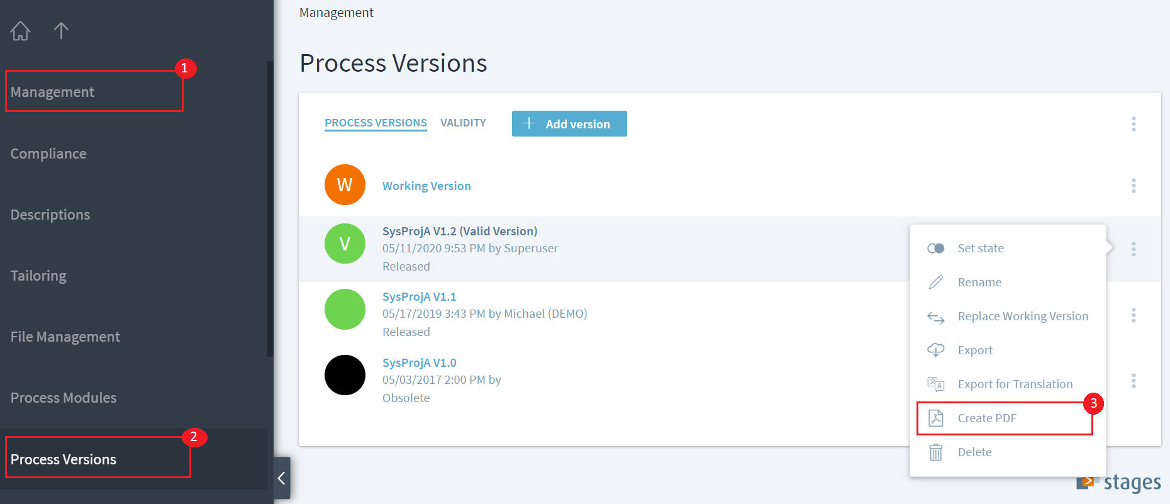
Task: Click Export in the context menu
Action: tap(974, 350)
